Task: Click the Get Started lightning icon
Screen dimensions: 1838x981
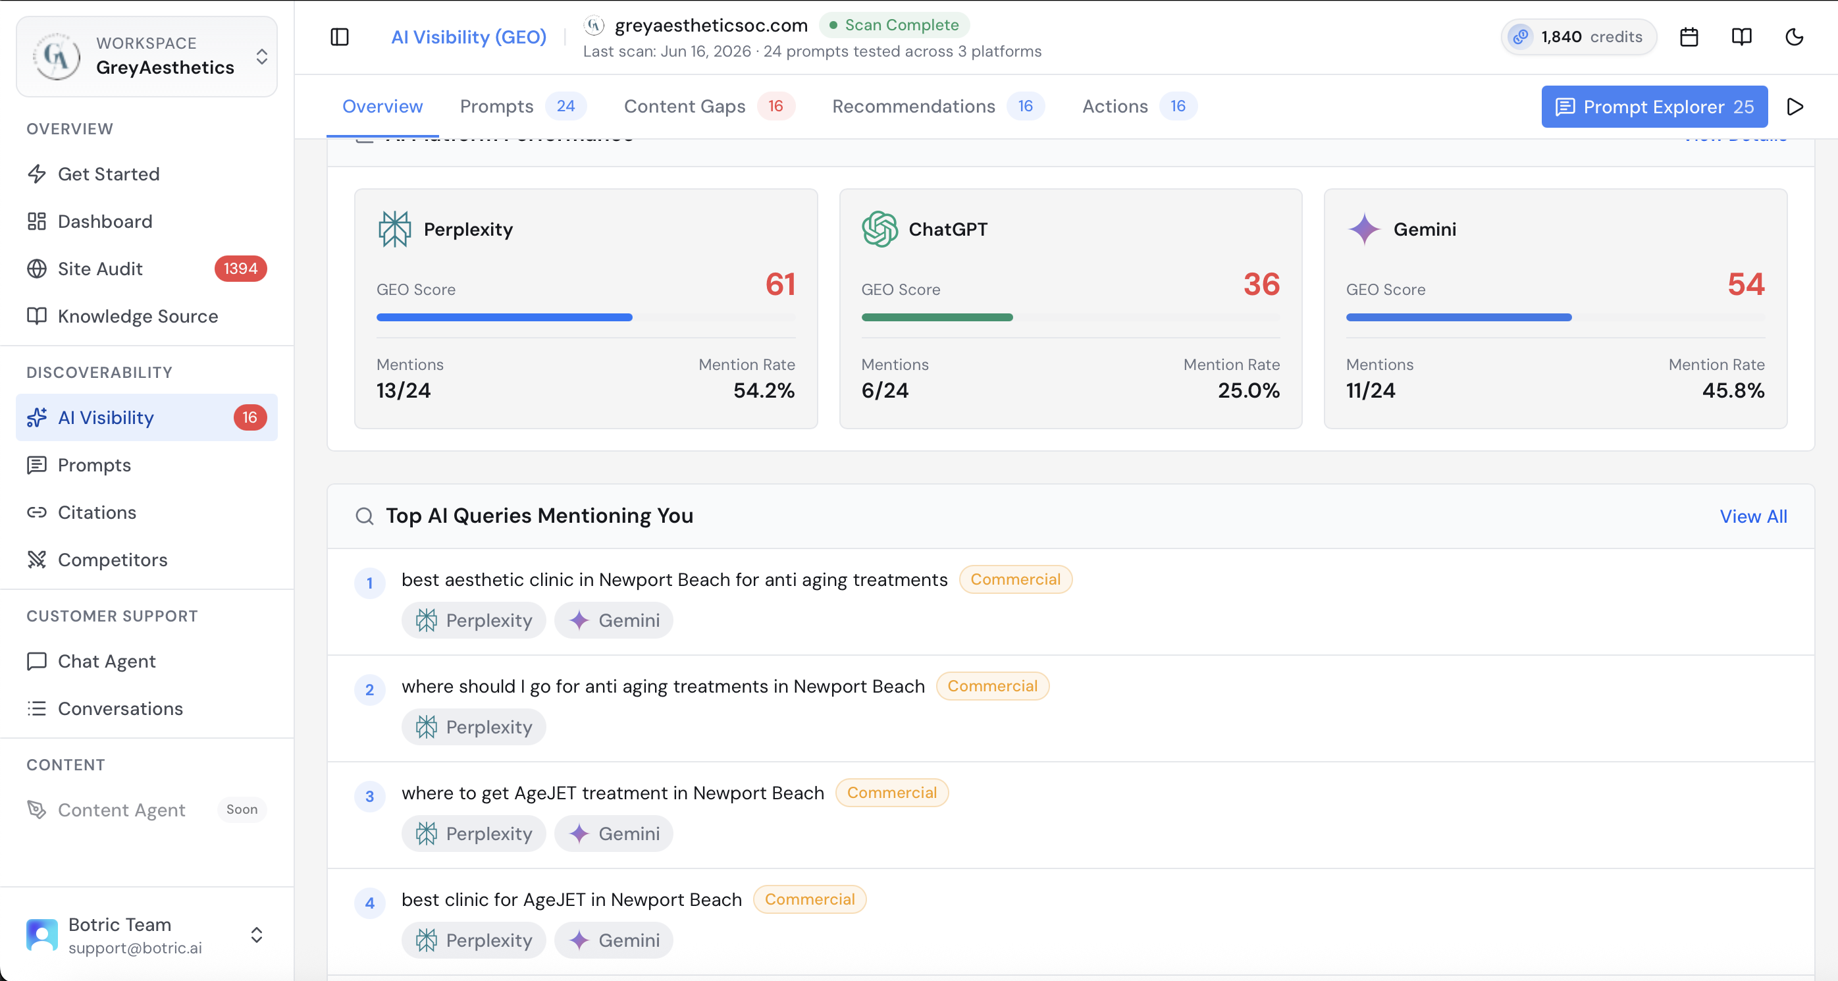Action: click(37, 174)
